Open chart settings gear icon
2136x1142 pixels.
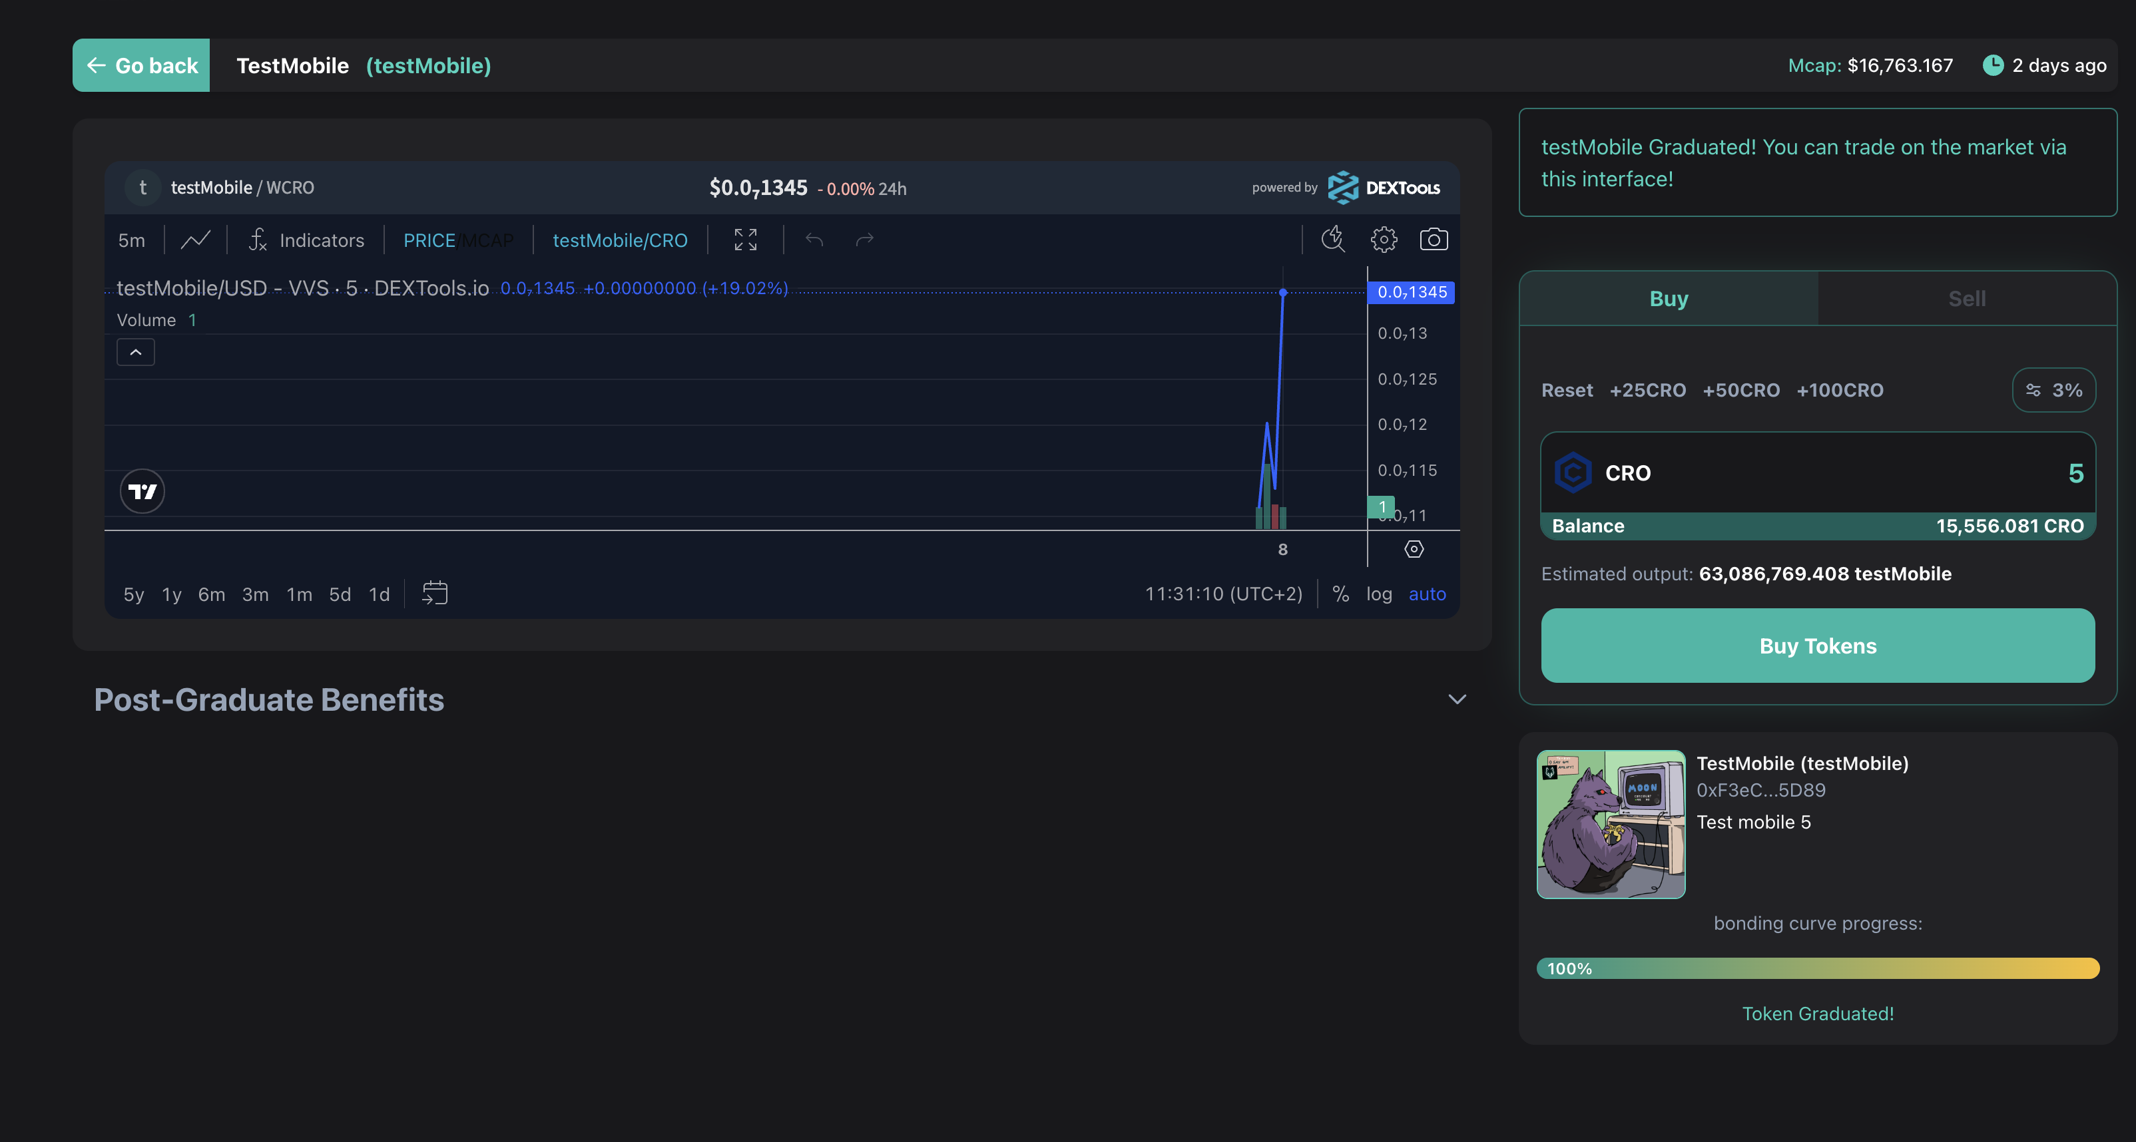[1383, 240]
